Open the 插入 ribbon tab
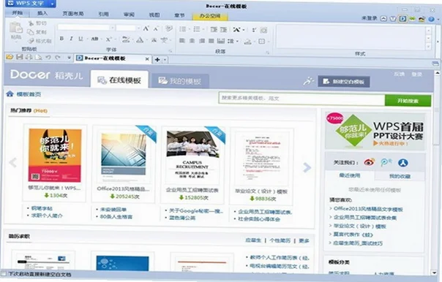442x282 pixels. [42, 13]
